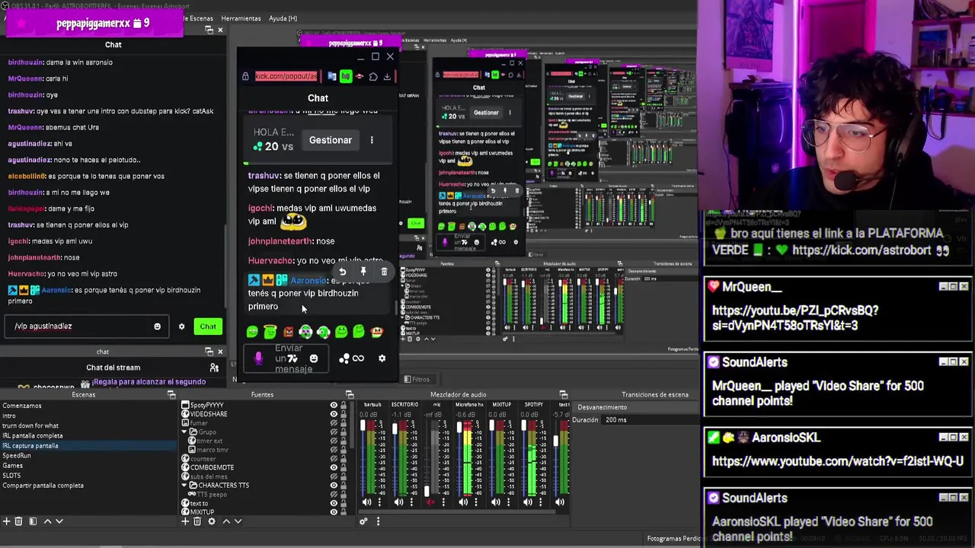Collapse the CHARACTERS TTS folder
Screen dimensions: 975x548
[x=184, y=485]
